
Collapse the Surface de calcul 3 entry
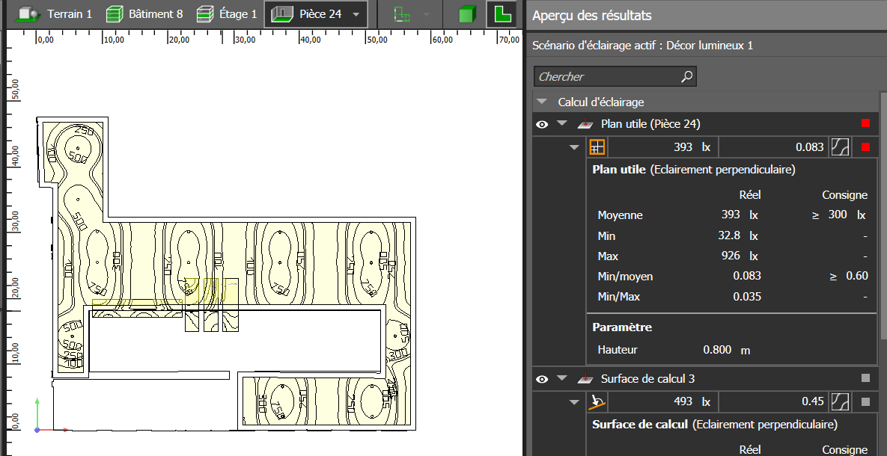pos(561,379)
